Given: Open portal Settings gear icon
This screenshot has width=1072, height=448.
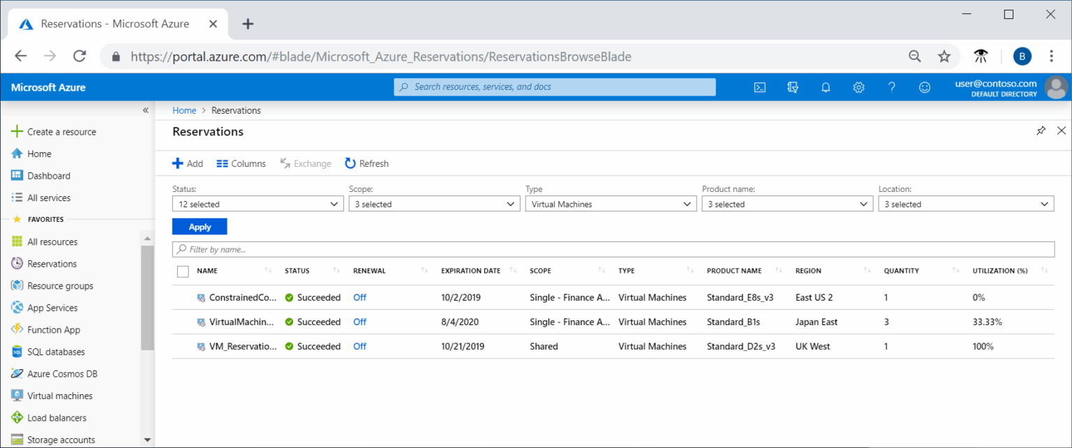Looking at the screenshot, I should click(x=858, y=87).
